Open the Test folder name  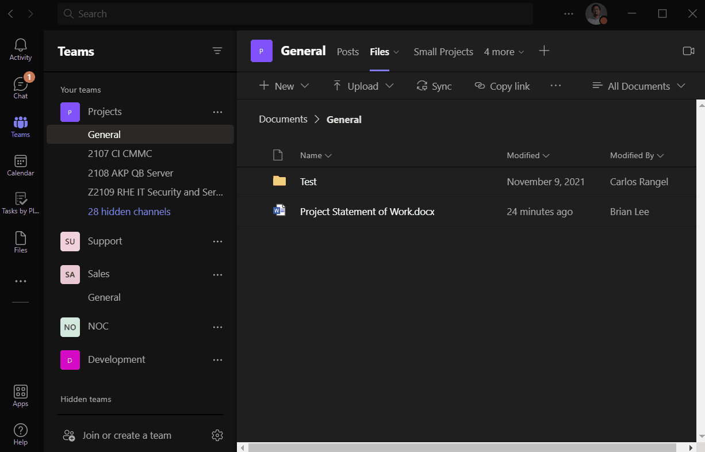click(308, 182)
